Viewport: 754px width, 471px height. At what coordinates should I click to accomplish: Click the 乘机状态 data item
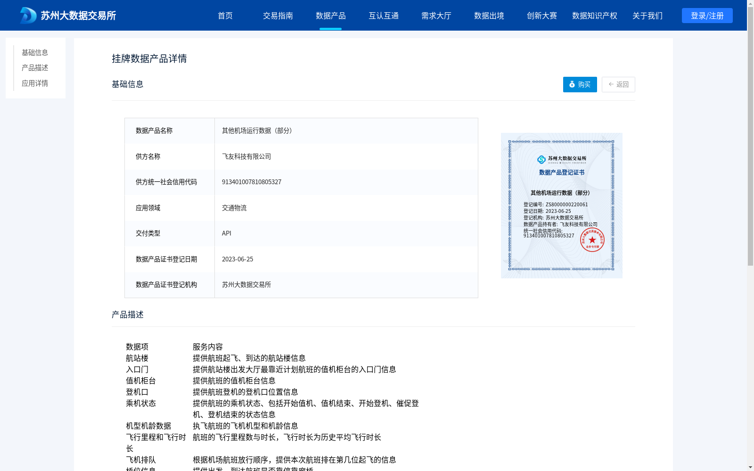click(141, 403)
